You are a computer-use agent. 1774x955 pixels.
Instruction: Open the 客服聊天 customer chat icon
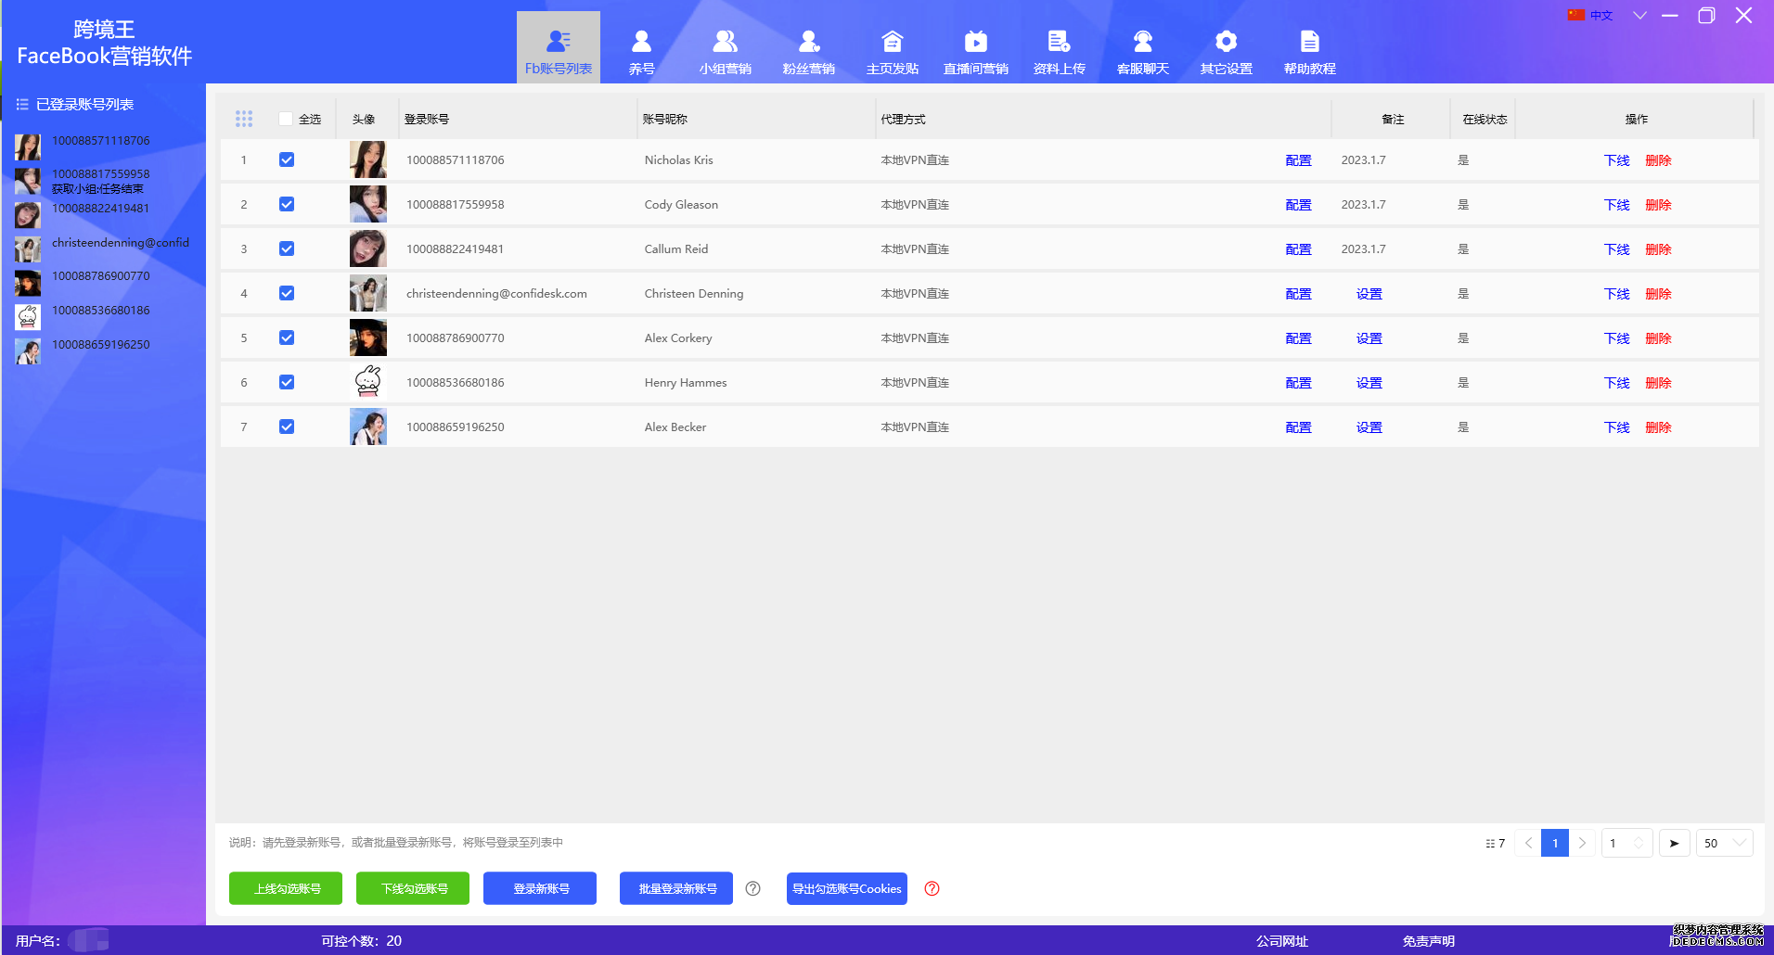[x=1142, y=42]
